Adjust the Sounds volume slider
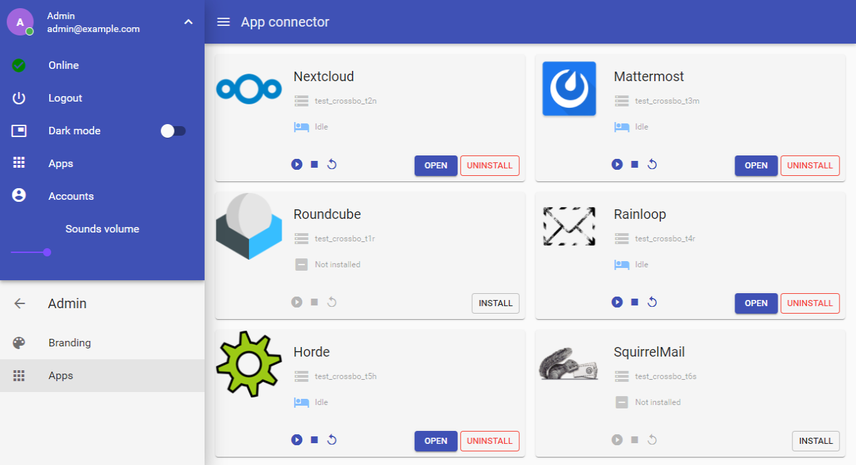The width and height of the screenshot is (856, 465). click(47, 252)
